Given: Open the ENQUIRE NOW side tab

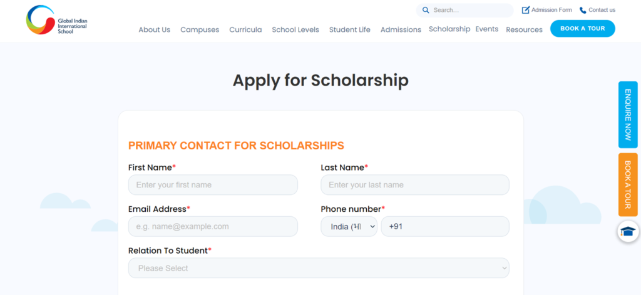Looking at the screenshot, I should 628,114.
